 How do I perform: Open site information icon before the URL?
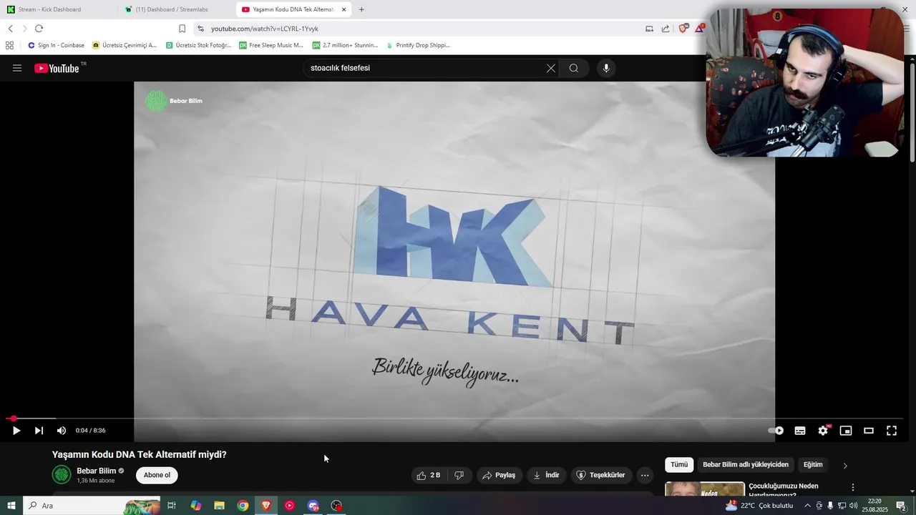tap(200, 29)
